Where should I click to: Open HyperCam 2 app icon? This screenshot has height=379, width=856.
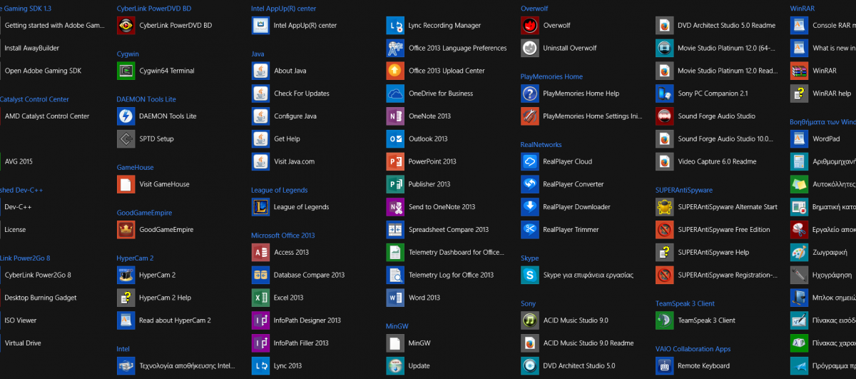coord(126,275)
